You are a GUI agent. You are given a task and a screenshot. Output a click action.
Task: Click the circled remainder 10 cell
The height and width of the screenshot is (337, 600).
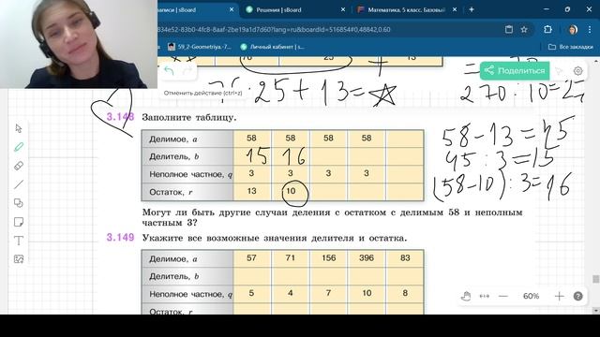coord(292,191)
